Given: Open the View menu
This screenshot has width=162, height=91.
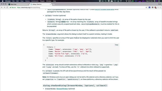Looking at the screenshot, I should pyautogui.click(x=22, y=1).
